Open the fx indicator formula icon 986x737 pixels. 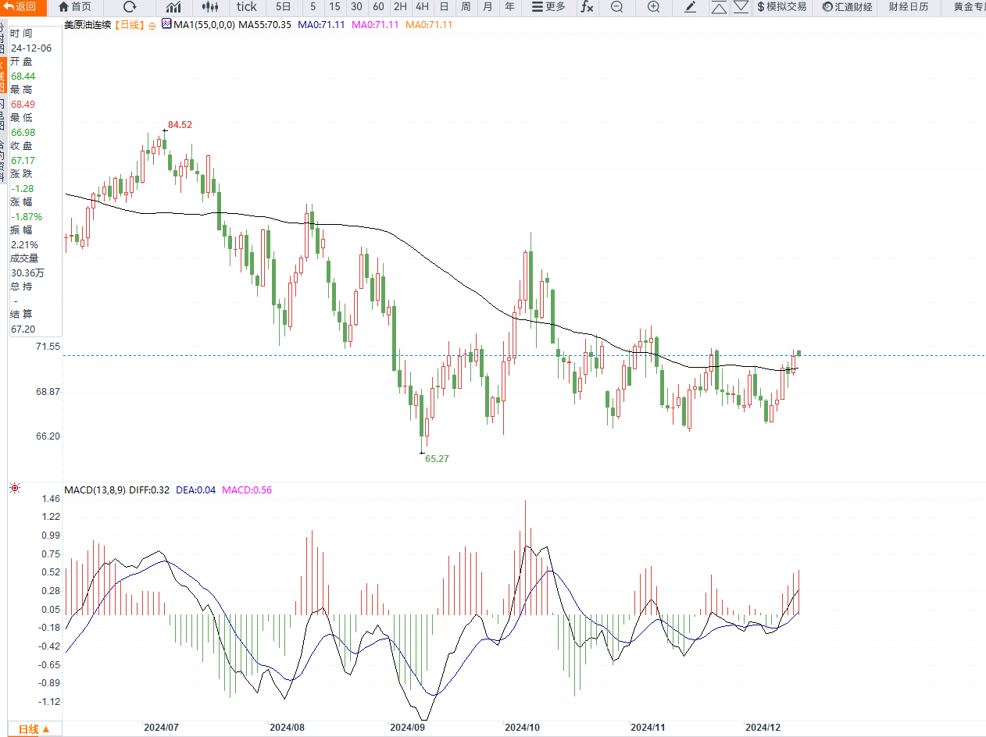click(586, 7)
